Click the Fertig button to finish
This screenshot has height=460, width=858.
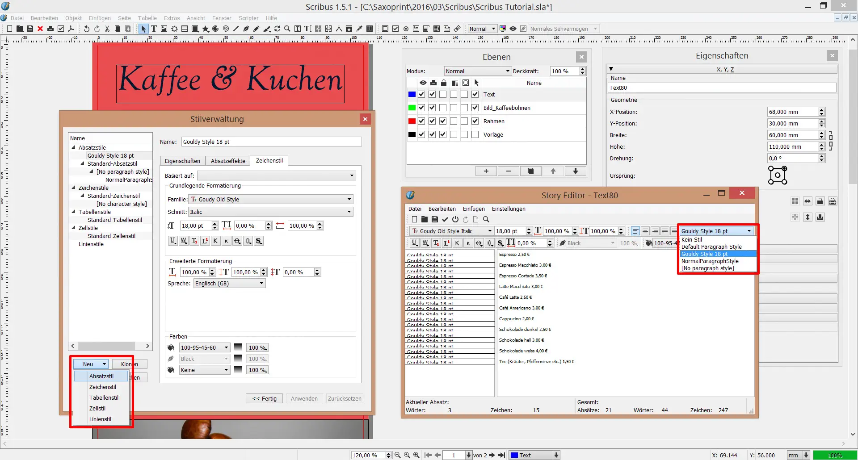click(264, 398)
